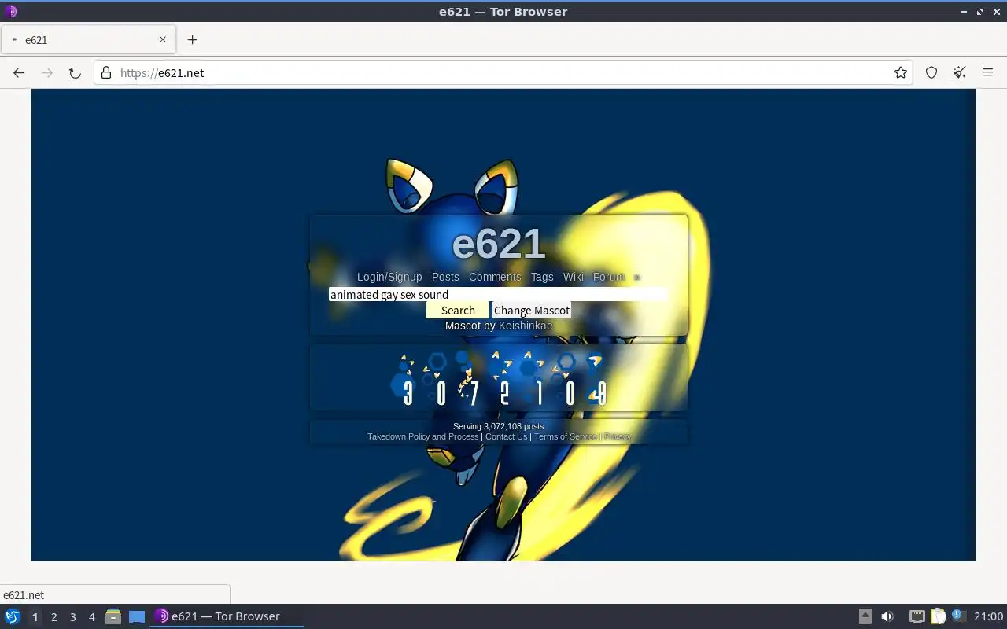This screenshot has height=629, width=1007.
Task: Go to the Posts page
Action: [x=445, y=277]
